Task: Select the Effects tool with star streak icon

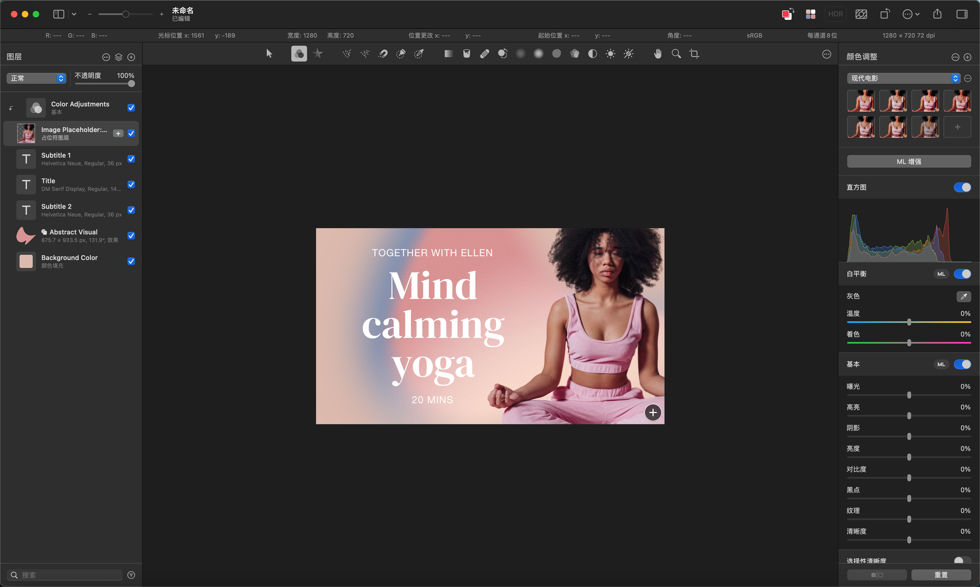Action: pyautogui.click(x=318, y=54)
